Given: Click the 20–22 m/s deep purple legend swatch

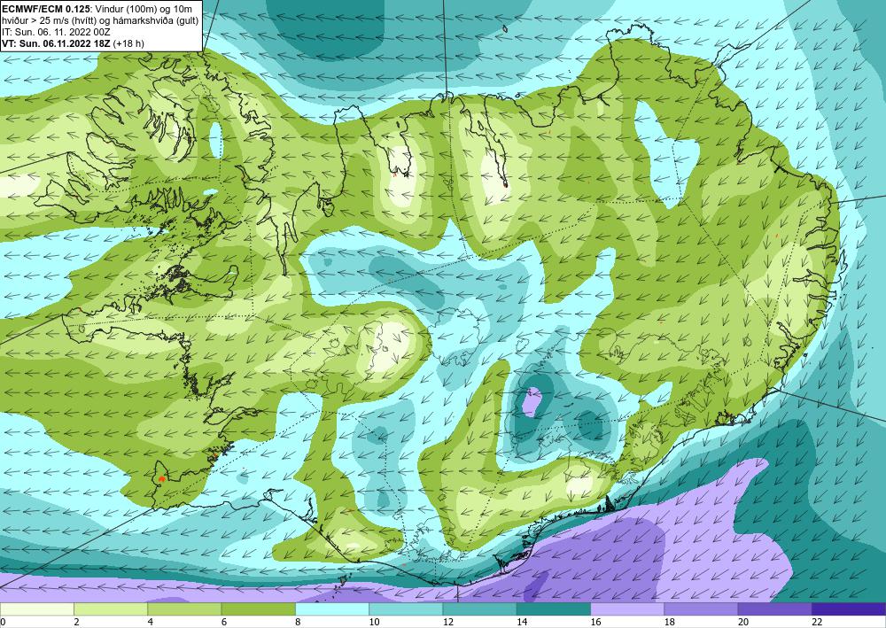Looking at the screenshot, I should [x=774, y=609].
